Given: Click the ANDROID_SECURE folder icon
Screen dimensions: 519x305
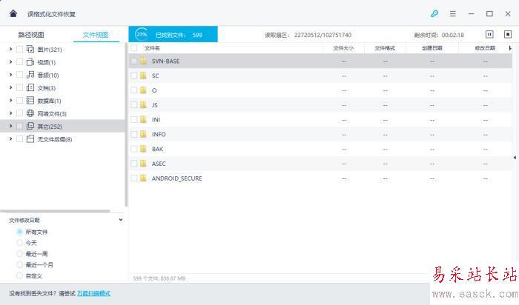Looking at the screenshot, I should click(x=143, y=178).
